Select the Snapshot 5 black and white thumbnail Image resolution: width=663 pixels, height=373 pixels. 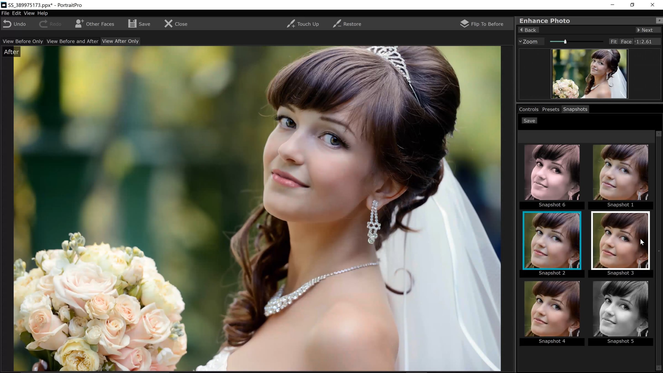point(620,309)
